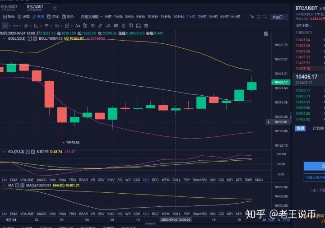Toggle RSI in row under MA panel

point(120,214)
